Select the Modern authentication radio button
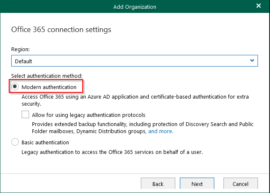 [x=15, y=87]
